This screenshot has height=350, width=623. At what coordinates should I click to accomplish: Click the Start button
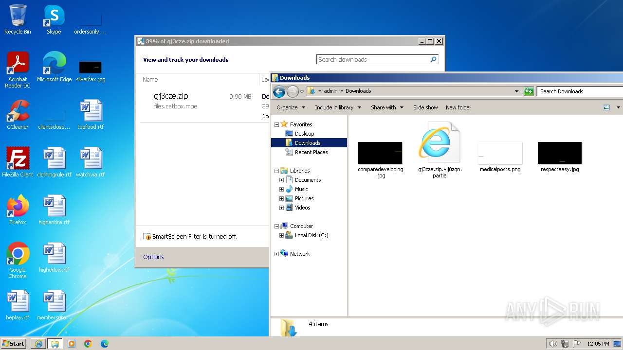(14, 344)
